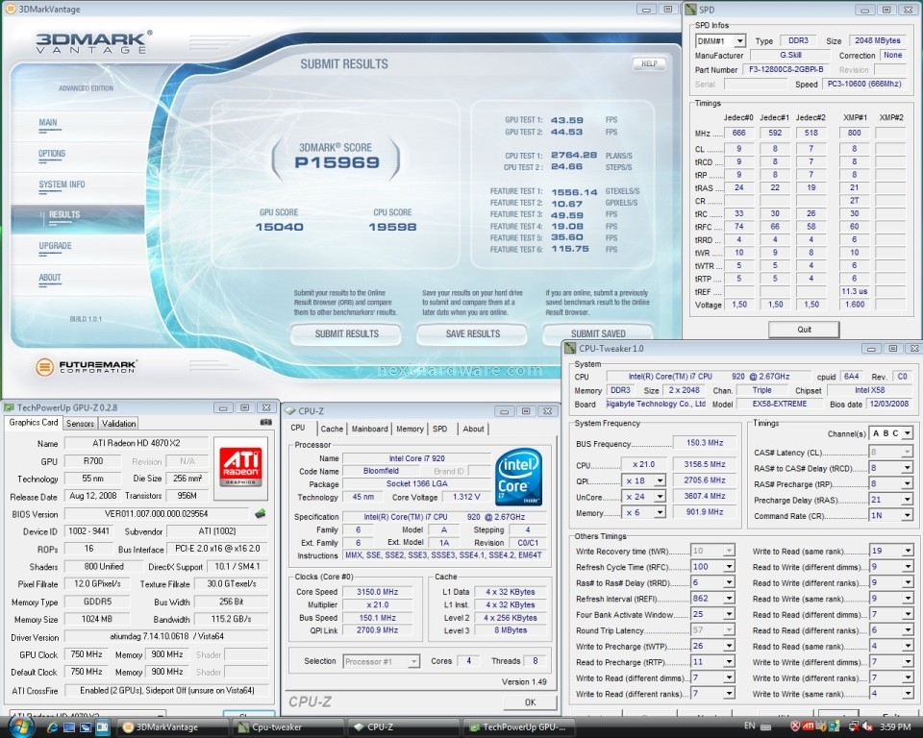Select RESULTS in the 3DMark Vantage sidebar
The height and width of the screenshot is (738, 923).
coord(78,218)
